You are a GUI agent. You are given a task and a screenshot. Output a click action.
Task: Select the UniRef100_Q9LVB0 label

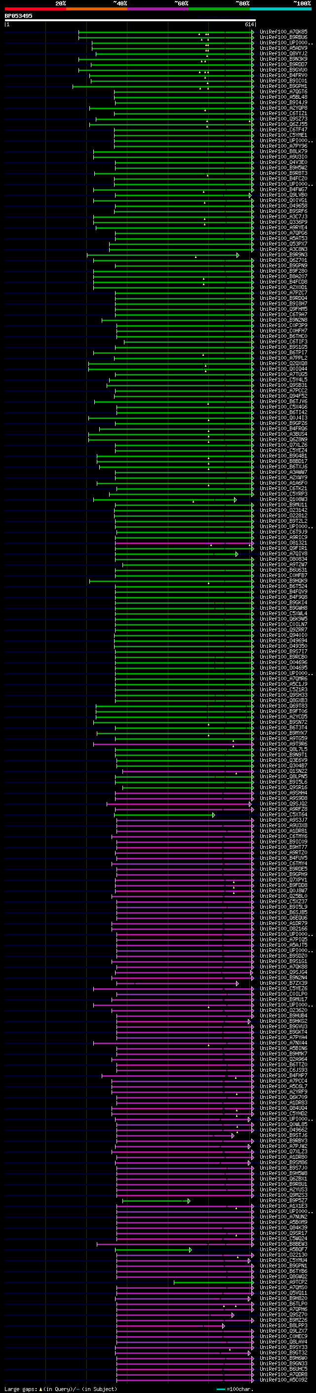283,195
